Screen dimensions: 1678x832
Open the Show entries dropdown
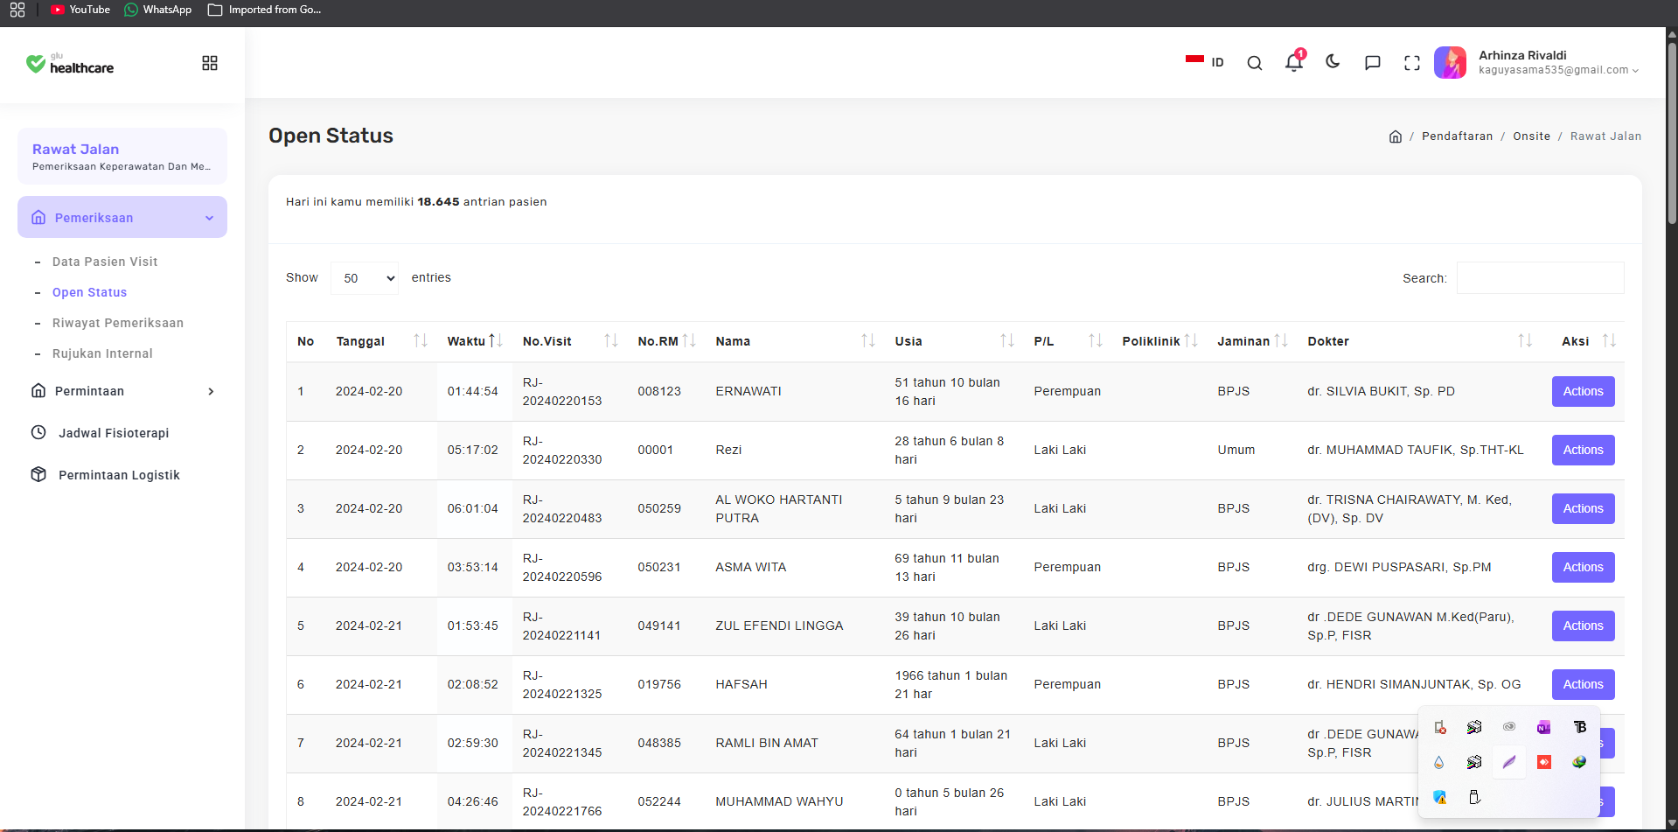[x=365, y=278]
